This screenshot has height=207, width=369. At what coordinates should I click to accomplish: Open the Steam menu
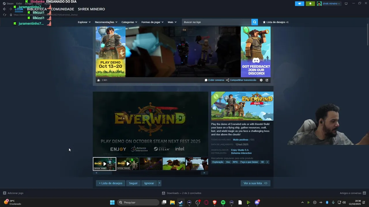(8, 3)
